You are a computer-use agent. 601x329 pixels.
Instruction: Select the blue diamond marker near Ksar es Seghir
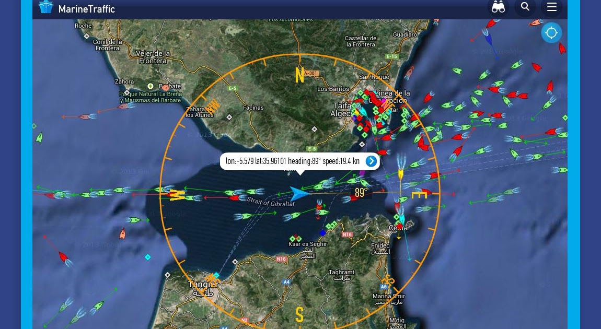tap(323, 233)
